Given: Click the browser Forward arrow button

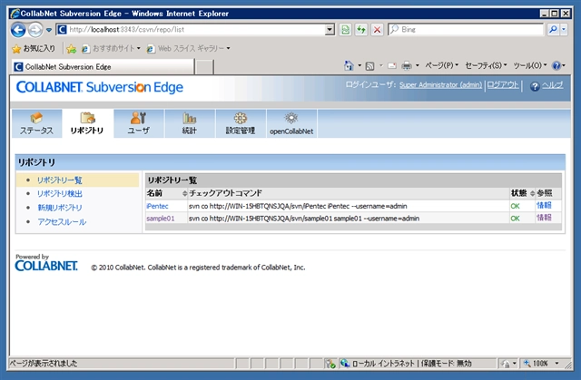Looking at the screenshot, I should 35,30.
